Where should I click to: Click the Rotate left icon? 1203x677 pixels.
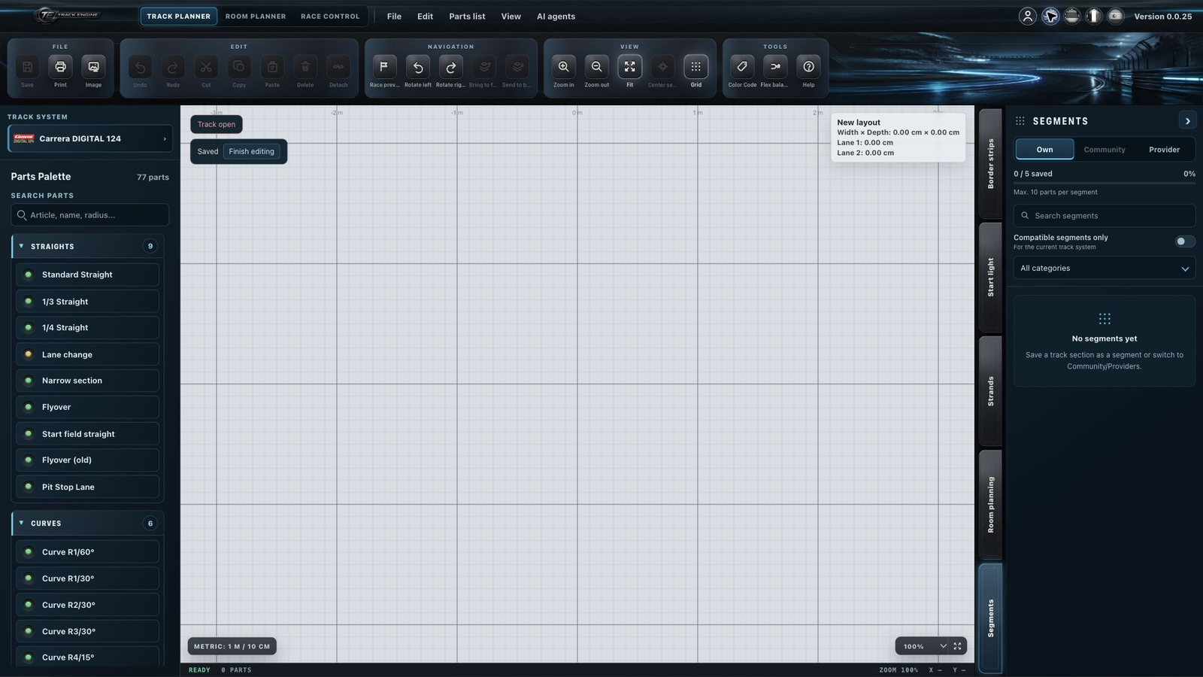pyautogui.click(x=418, y=67)
